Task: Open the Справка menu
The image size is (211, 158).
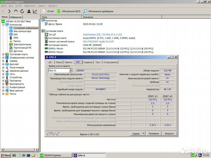Action: point(52,6)
